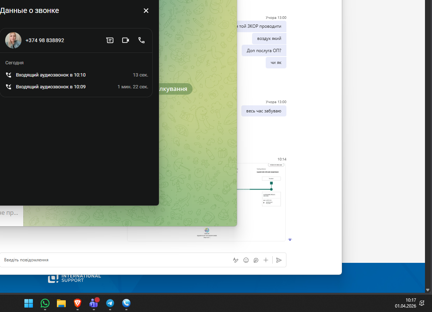Open plus attachments menu in compose box
The height and width of the screenshot is (312, 432).
point(266,260)
